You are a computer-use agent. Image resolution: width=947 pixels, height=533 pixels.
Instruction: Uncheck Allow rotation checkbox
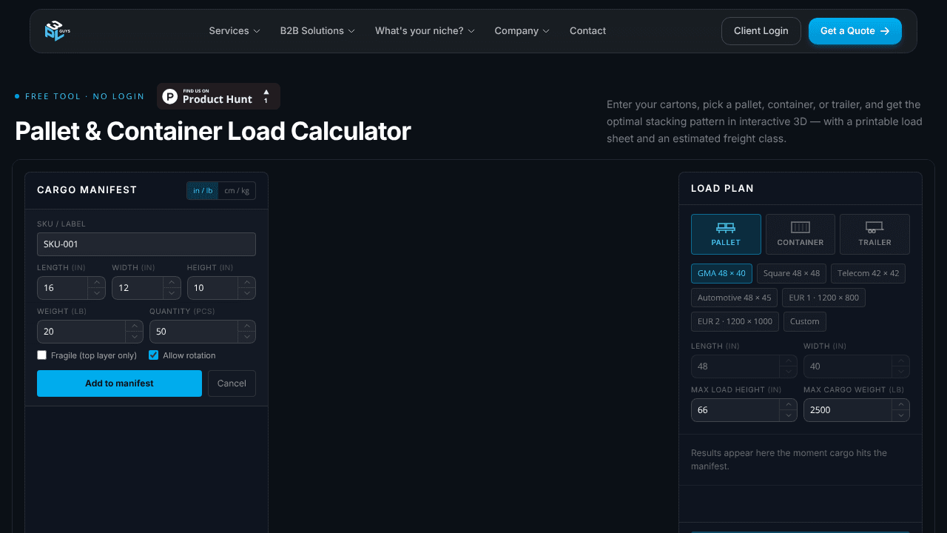[x=154, y=355]
